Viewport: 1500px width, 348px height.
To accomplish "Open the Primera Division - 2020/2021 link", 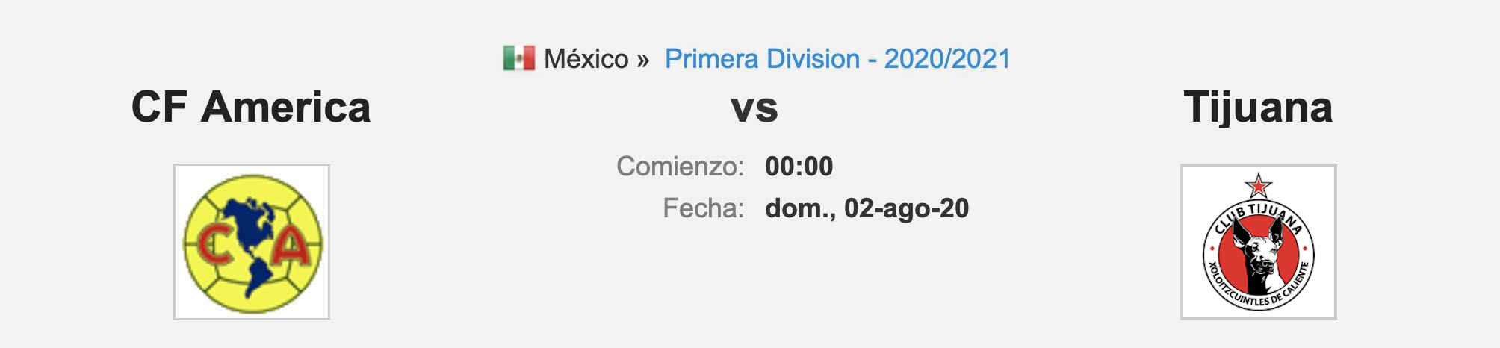I will click(837, 58).
